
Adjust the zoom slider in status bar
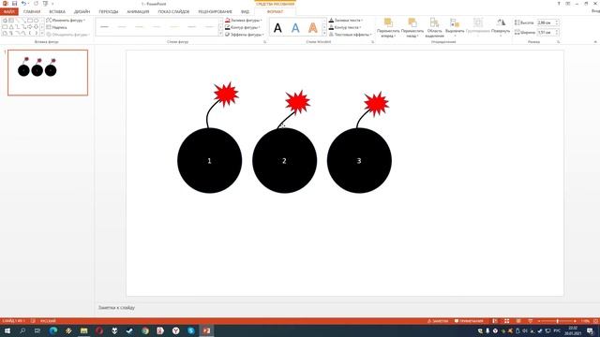coord(557,321)
